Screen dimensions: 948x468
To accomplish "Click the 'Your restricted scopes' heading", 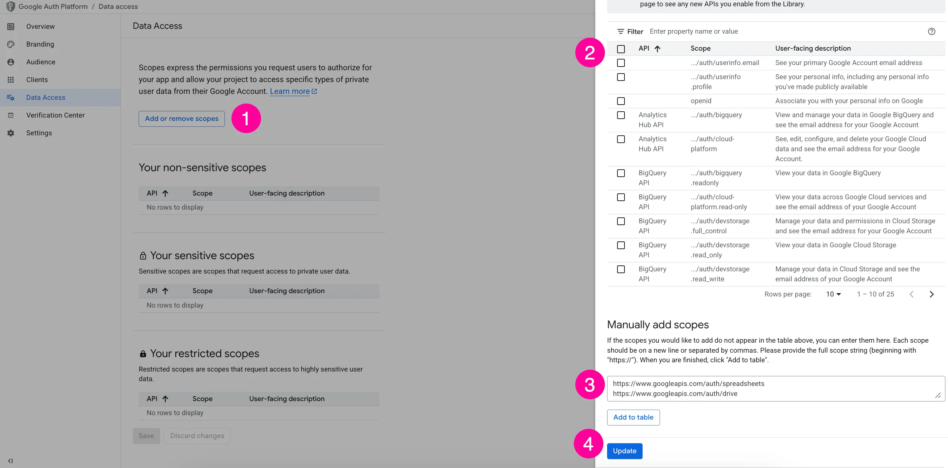I will pos(204,354).
